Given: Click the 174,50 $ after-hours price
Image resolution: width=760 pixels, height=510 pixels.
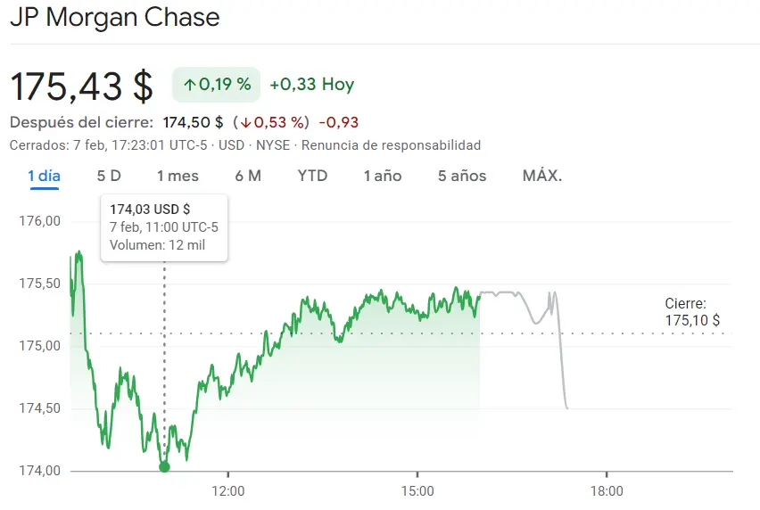Looking at the screenshot, I should 193,122.
